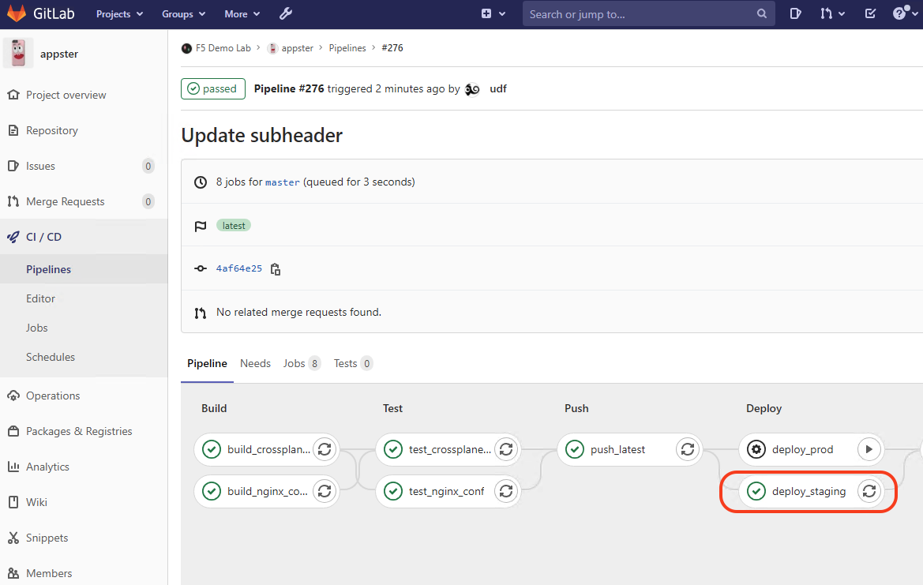Play the manual deploy_prod job

869,449
